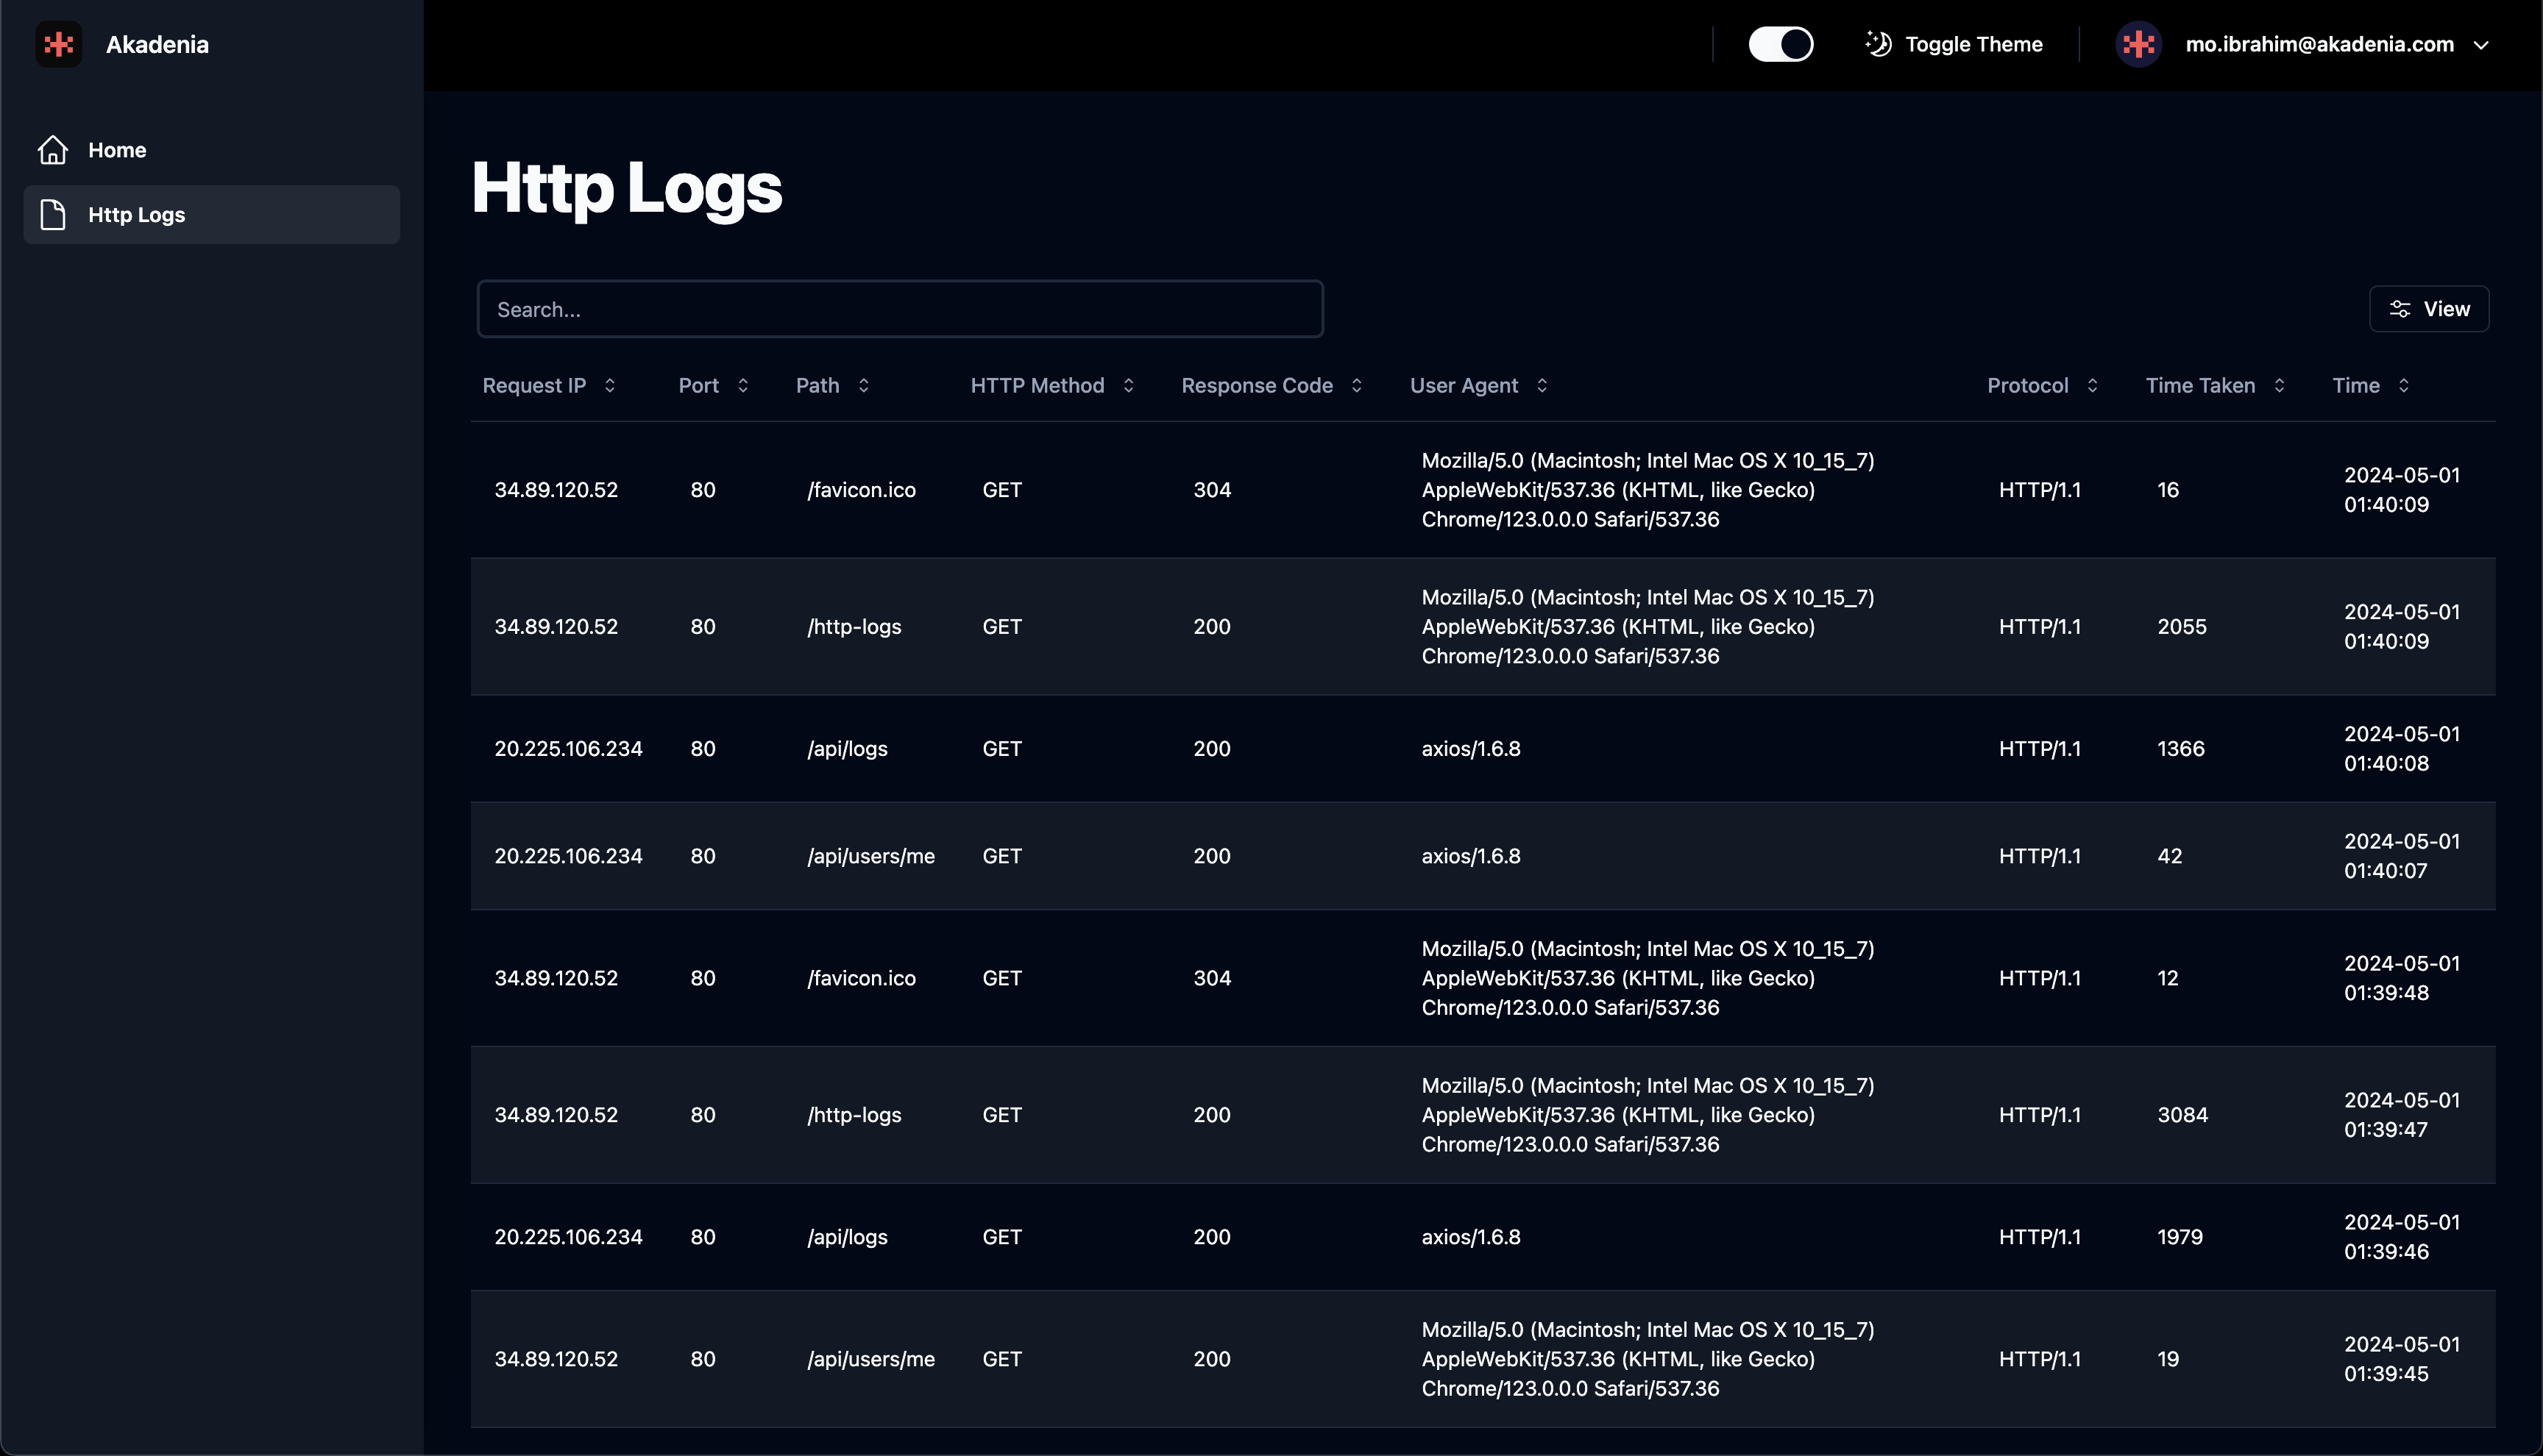Image resolution: width=2543 pixels, height=1456 pixels.
Task: Click timestamp 2024-05-01 01:39:47
Action: (2401, 1115)
